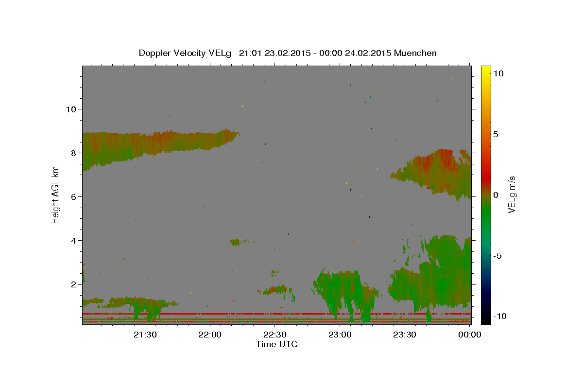Viewport: 583px width, 389px height.
Task: Click the 23:00 time tick label
Action: (340, 335)
